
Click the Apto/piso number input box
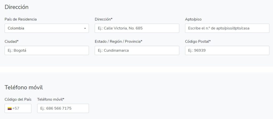tap(227, 28)
